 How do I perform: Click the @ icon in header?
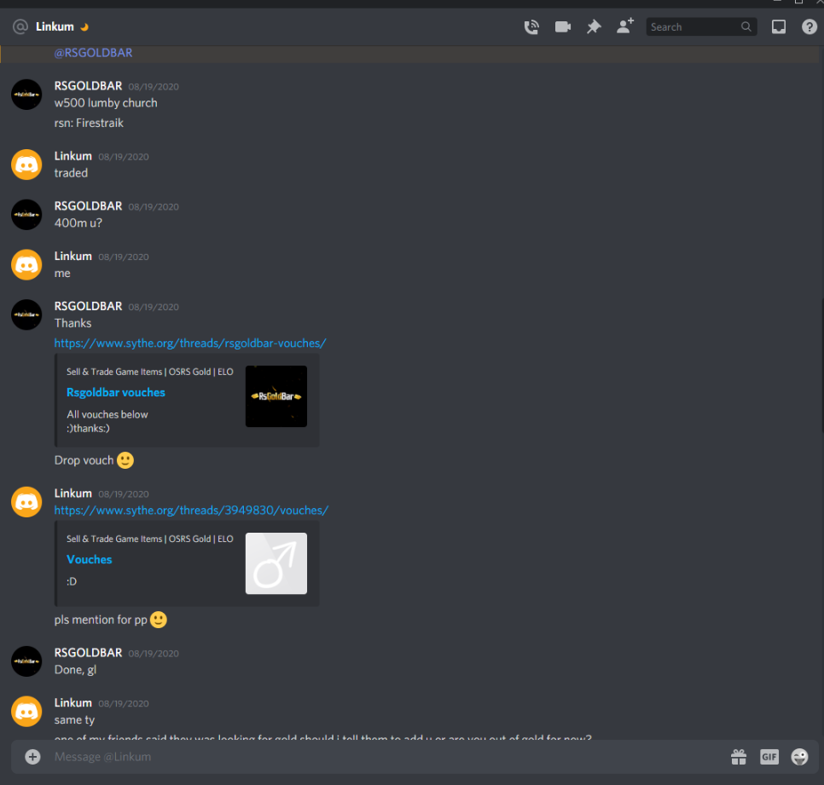point(20,26)
